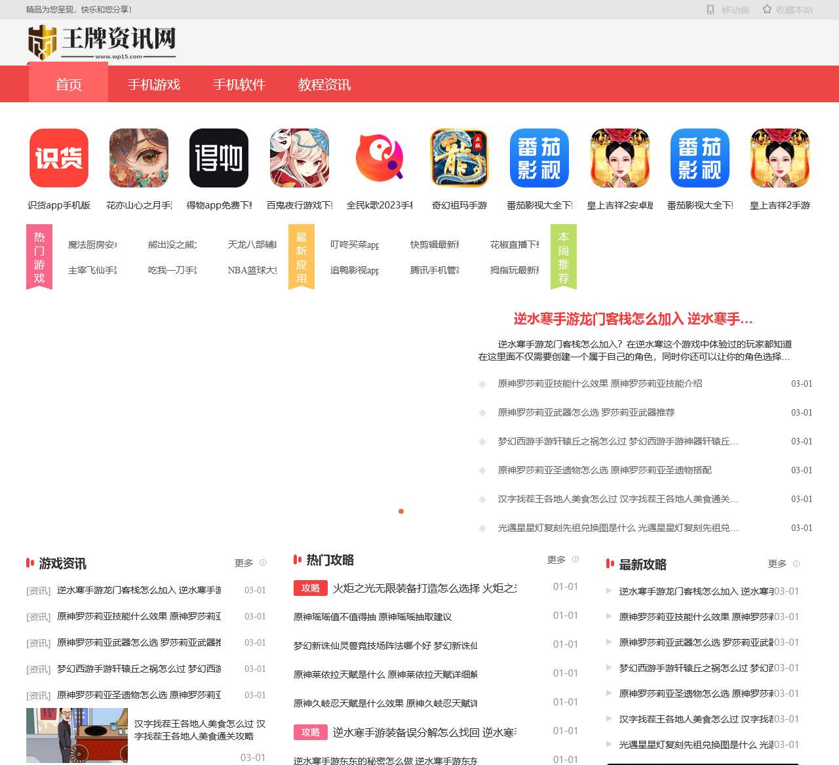This screenshot has width=839, height=765.
Task: Open 腾讯手机管家 in newest apps
Action: pos(435,270)
